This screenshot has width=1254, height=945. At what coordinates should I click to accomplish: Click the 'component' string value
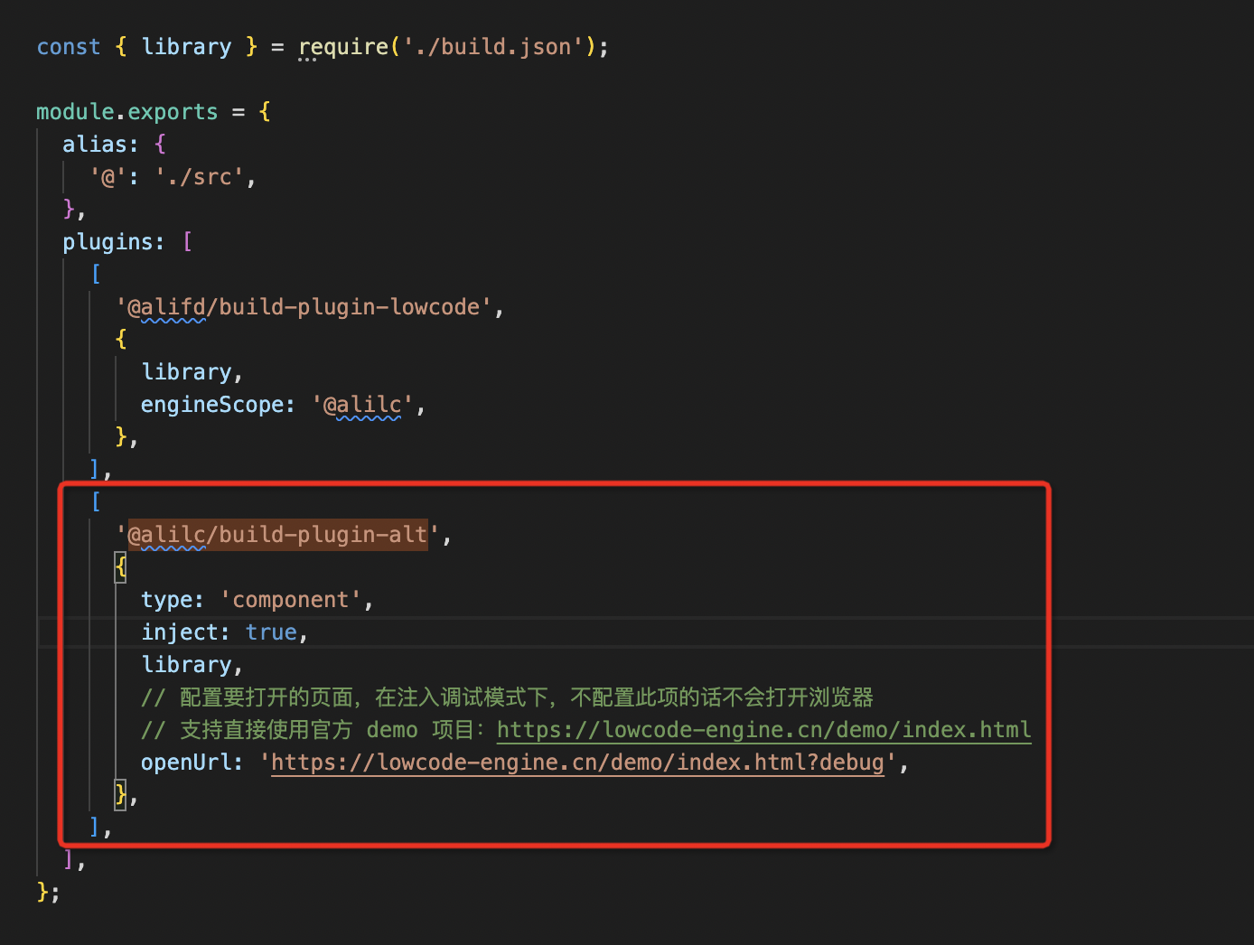pyautogui.click(x=290, y=600)
